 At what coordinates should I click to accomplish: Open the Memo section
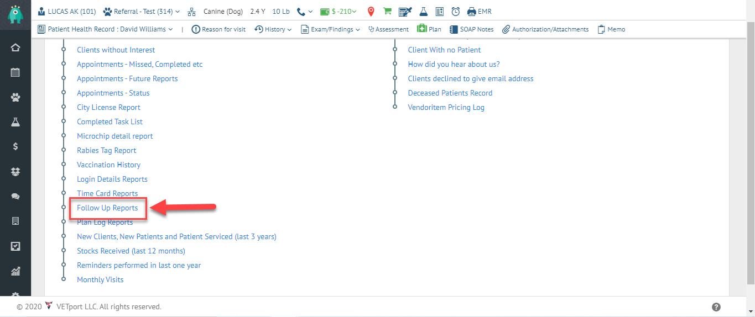(x=611, y=29)
